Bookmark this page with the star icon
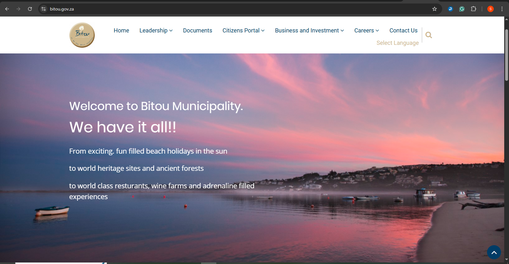The height and width of the screenshot is (264, 509). pos(435,9)
